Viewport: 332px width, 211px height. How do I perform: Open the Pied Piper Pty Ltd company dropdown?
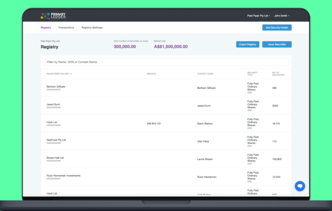point(258,16)
